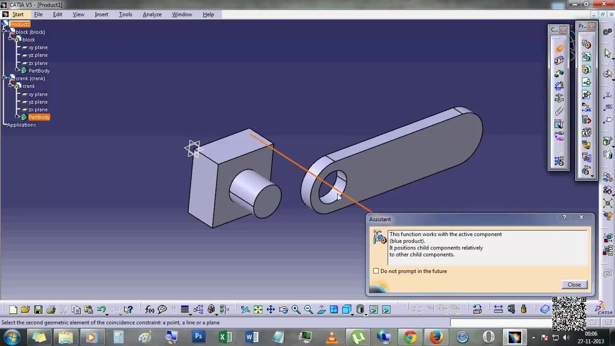Pick the Angle Constraint tool
This screenshot has height=346, width=615.
(559, 86)
